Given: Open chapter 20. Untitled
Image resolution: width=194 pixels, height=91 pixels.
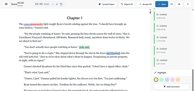Looking at the screenshot, I should [x=172, y=62].
